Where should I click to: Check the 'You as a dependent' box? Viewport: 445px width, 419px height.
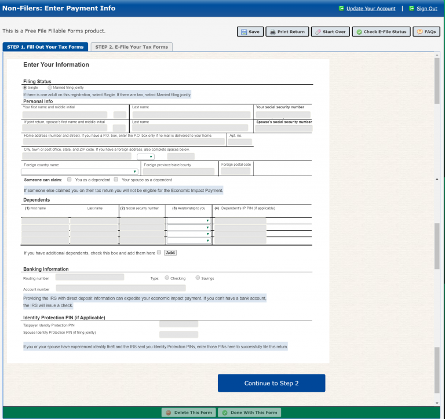point(70,180)
